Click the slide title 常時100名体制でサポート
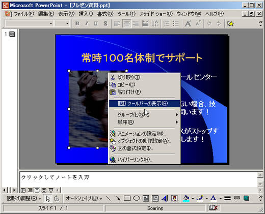265x214 pixels. pyautogui.click(x=142, y=58)
